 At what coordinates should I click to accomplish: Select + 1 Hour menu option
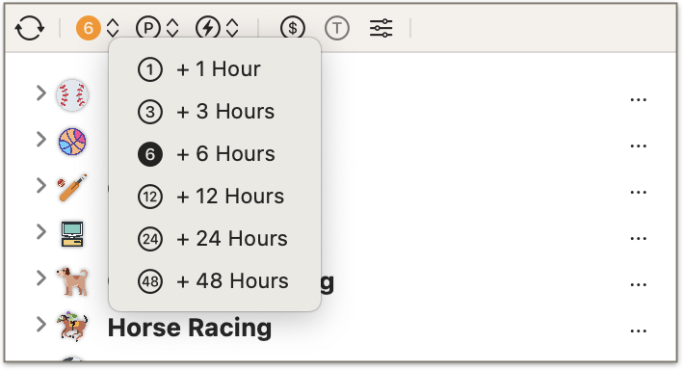215,69
